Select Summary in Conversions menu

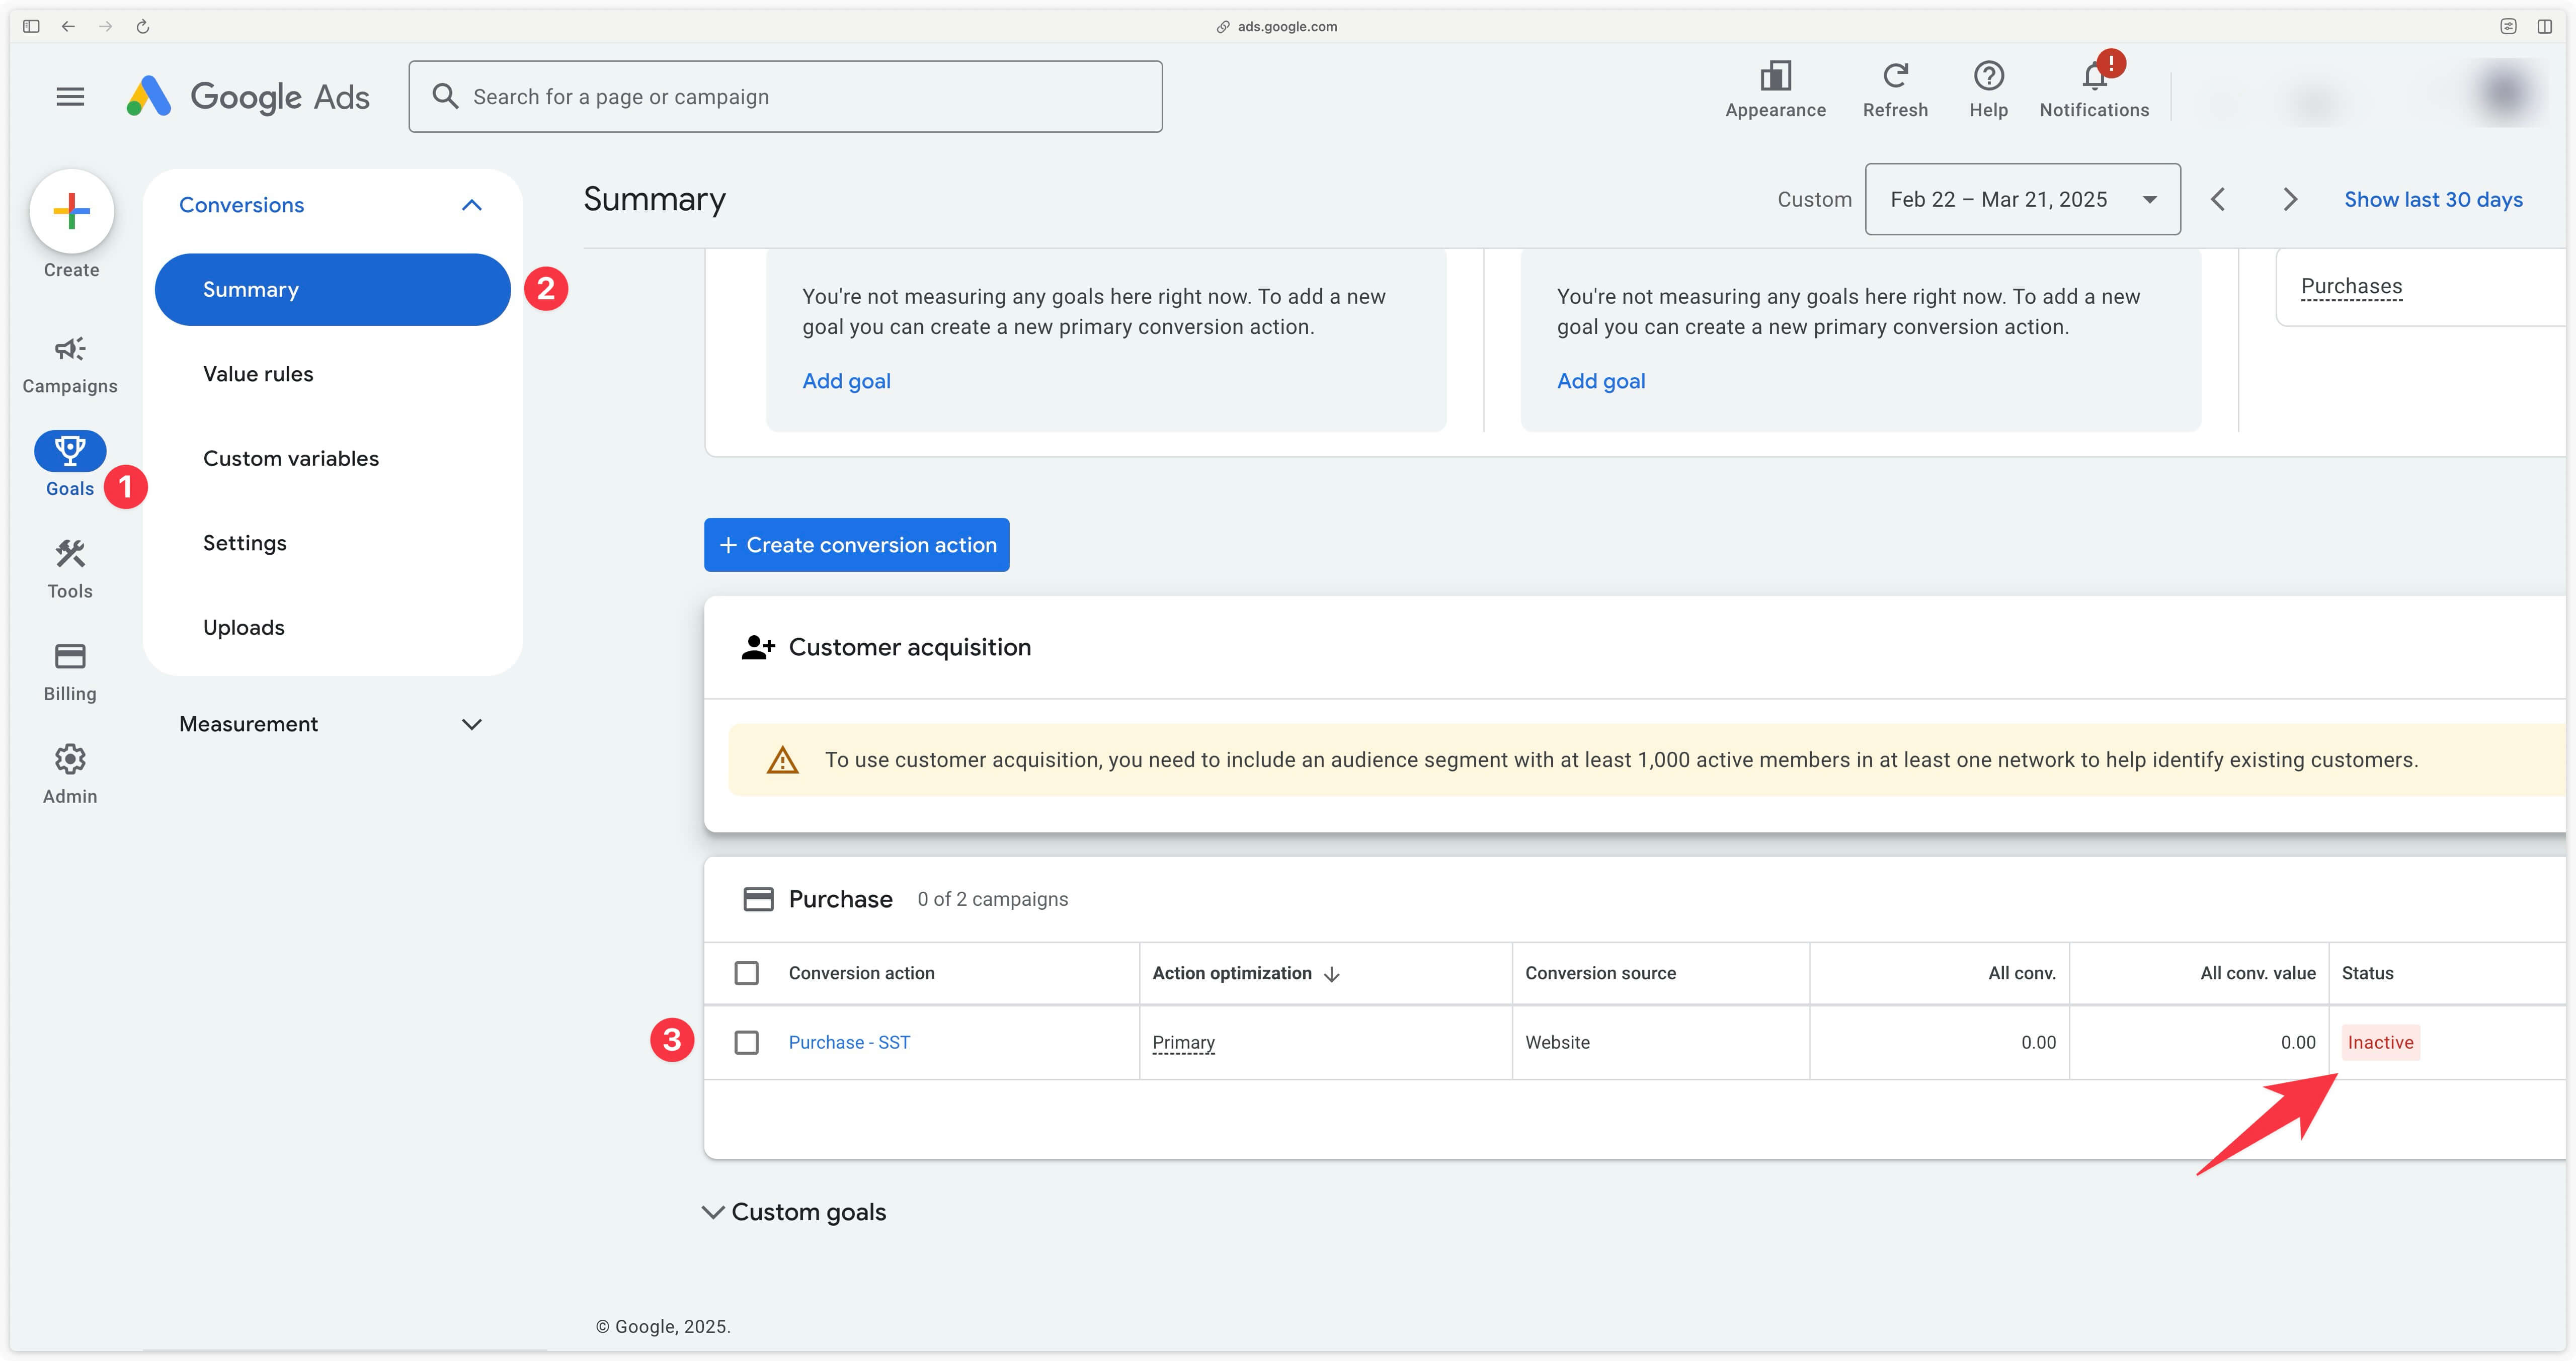click(x=332, y=289)
